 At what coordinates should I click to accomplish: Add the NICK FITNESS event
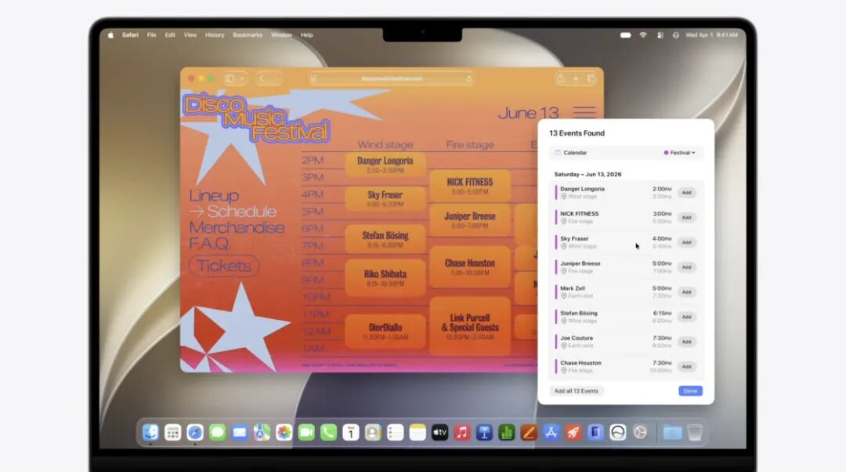coord(686,218)
